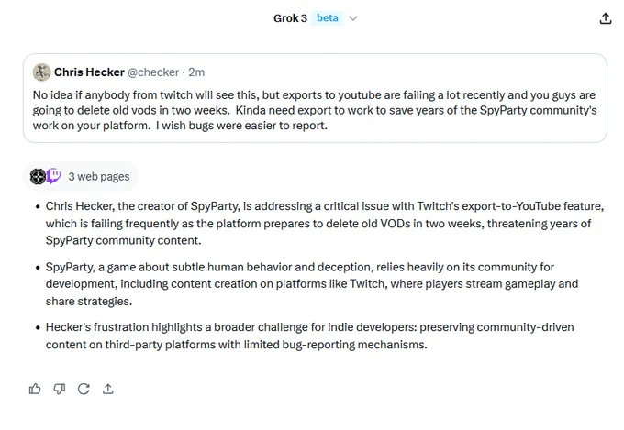The image size is (624, 430).
Task: Regenerate the Grok response
Action: pos(84,389)
